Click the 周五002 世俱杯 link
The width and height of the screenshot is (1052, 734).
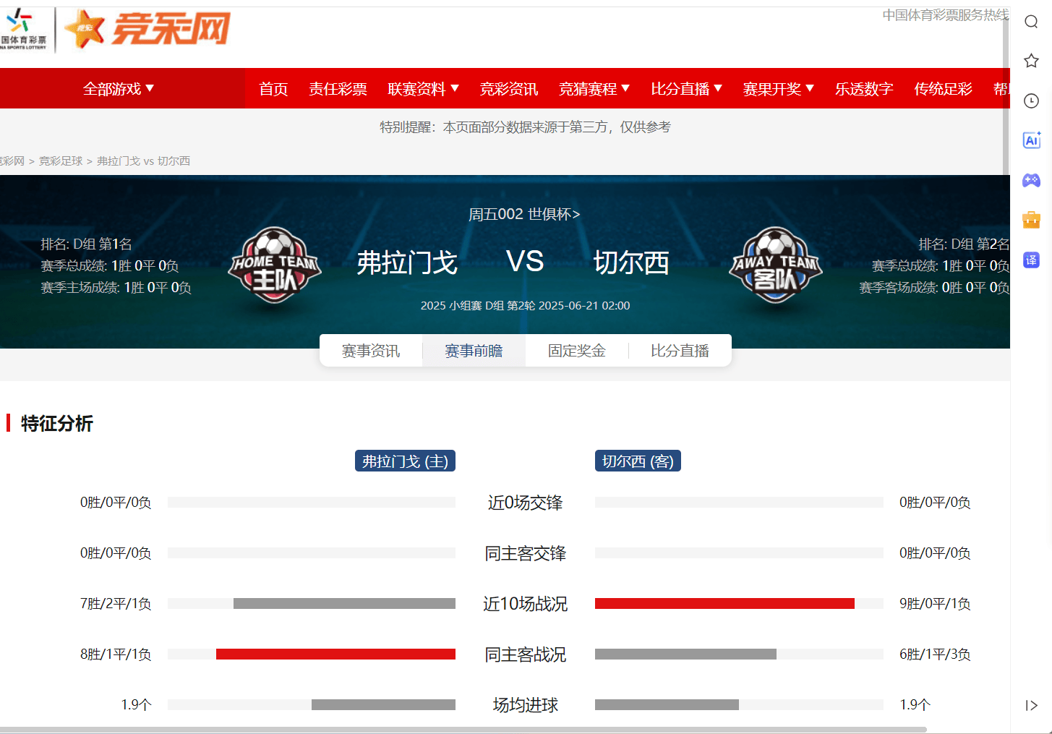(x=524, y=214)
